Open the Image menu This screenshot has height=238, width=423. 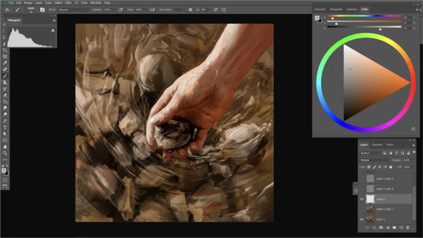28,3
